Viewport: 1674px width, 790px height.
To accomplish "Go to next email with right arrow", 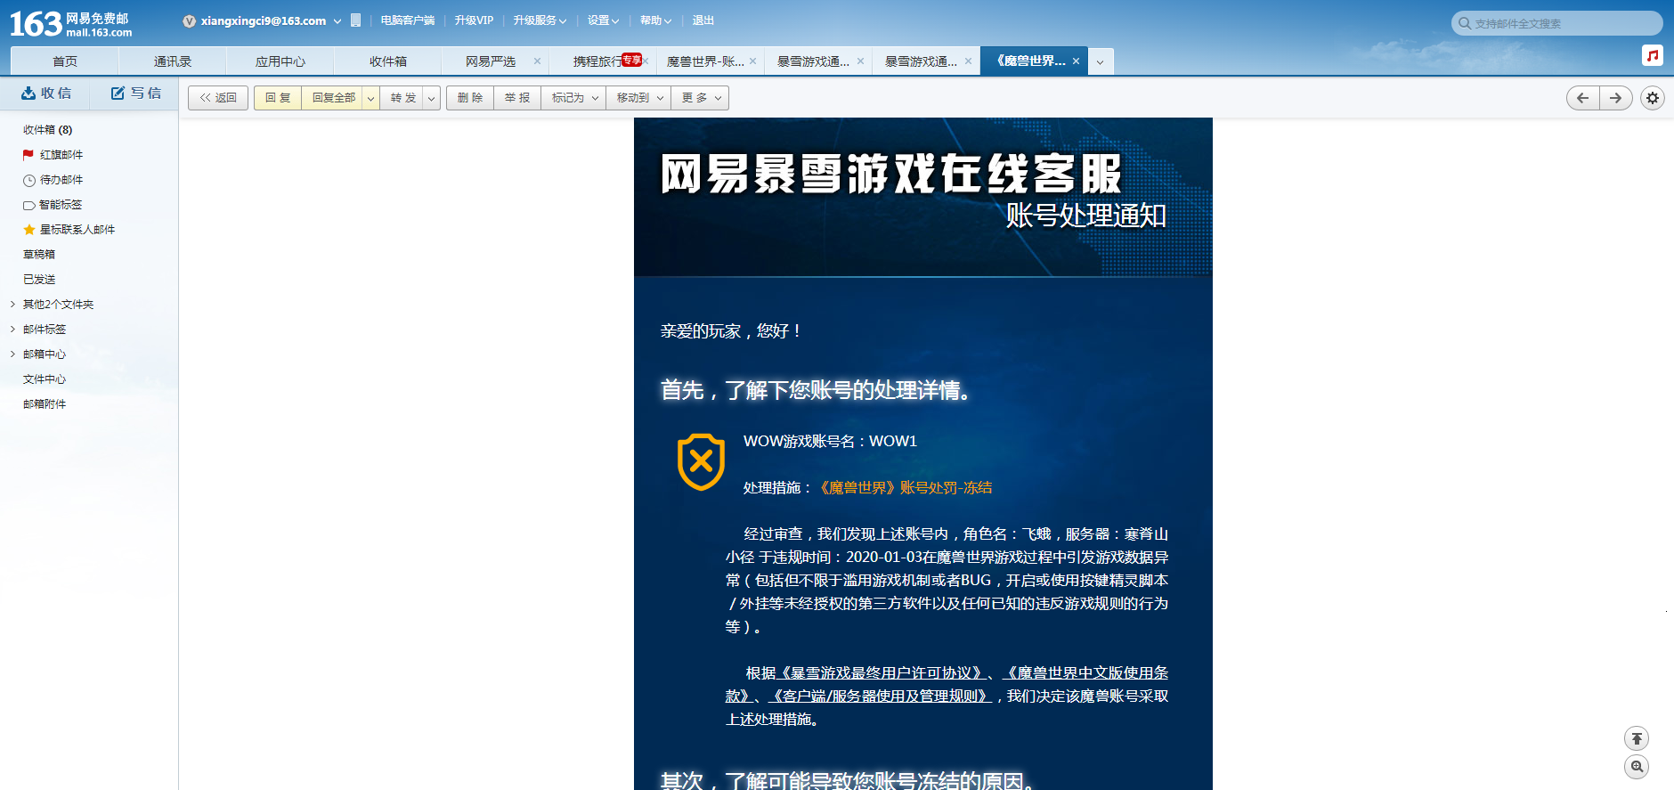I will pyautogui.click(x=1615, y=98).
